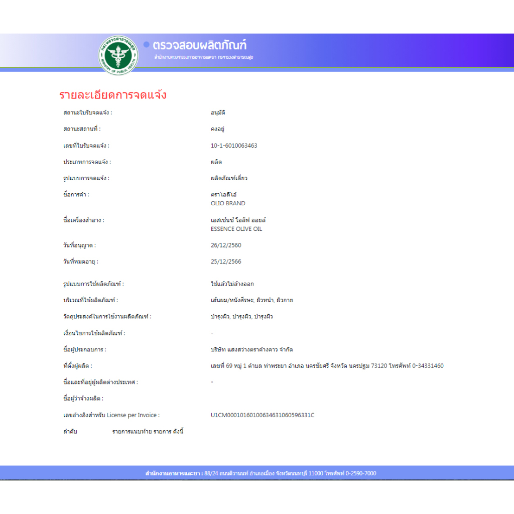Select the label ชื่อและที่อยู่ผู้ผลิตต่างประเทศ

(x=100, y=382)
